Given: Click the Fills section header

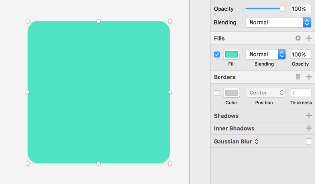Looking at the screenshot, I should click(x=220, y=38).
